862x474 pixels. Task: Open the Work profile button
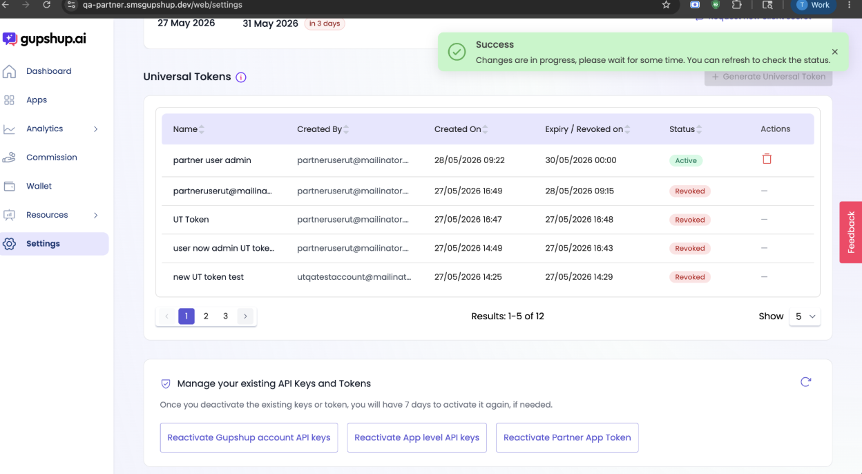coord(814,5)
